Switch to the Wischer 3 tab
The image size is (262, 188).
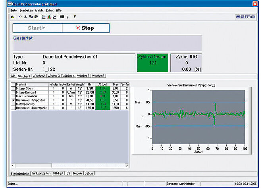[x=54, y=76]
